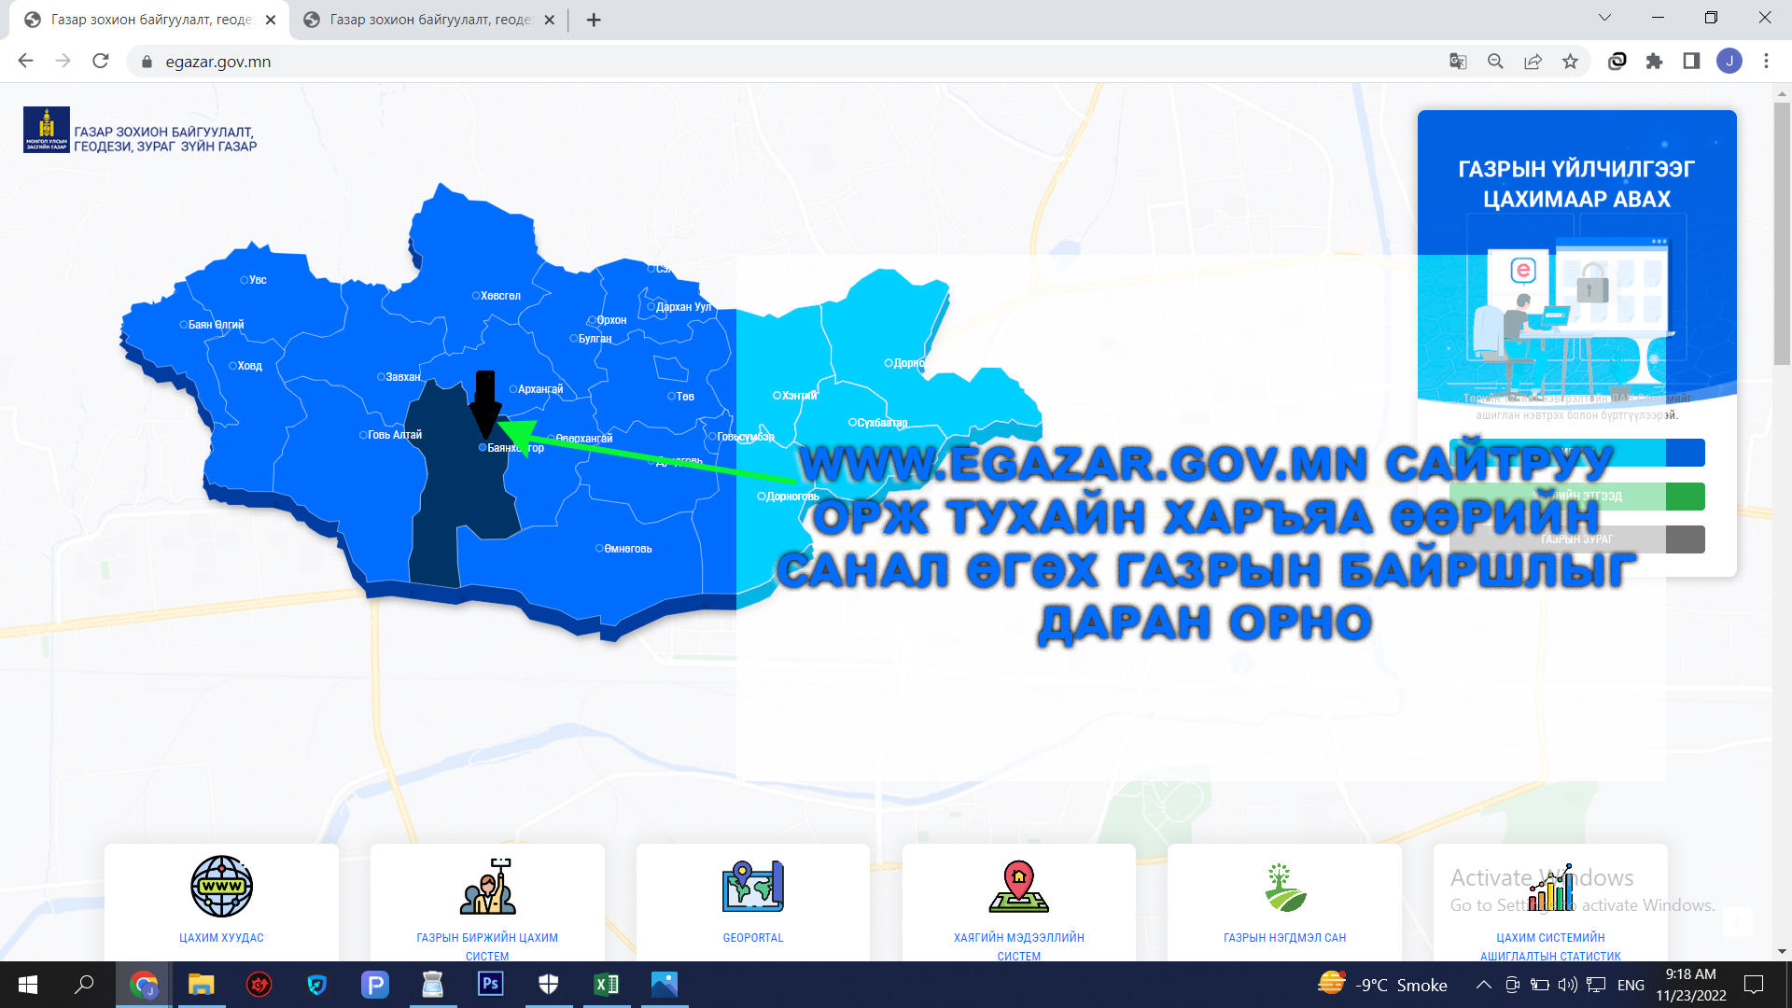Open Photos app from taskbar
Screen dimensions: 1792x1008
(665, 985)
